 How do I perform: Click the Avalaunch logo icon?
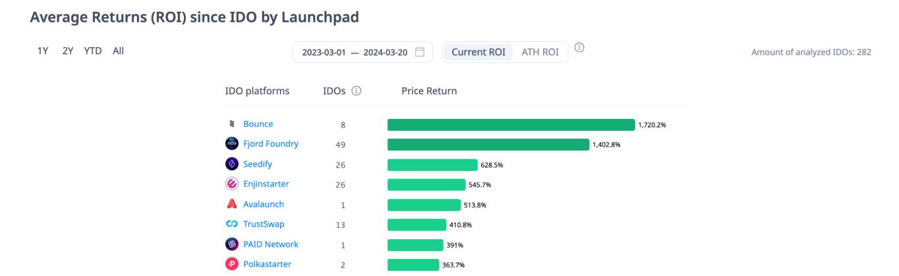click(x=231, y=204)
